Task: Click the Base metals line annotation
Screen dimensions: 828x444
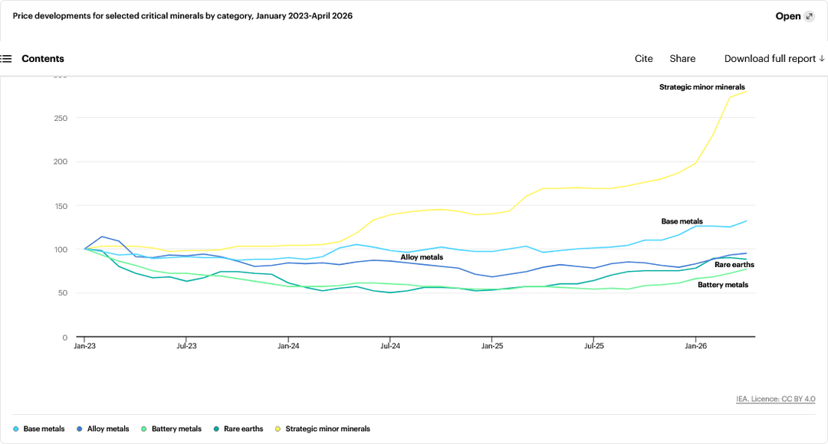Action: tap(682, 221)
